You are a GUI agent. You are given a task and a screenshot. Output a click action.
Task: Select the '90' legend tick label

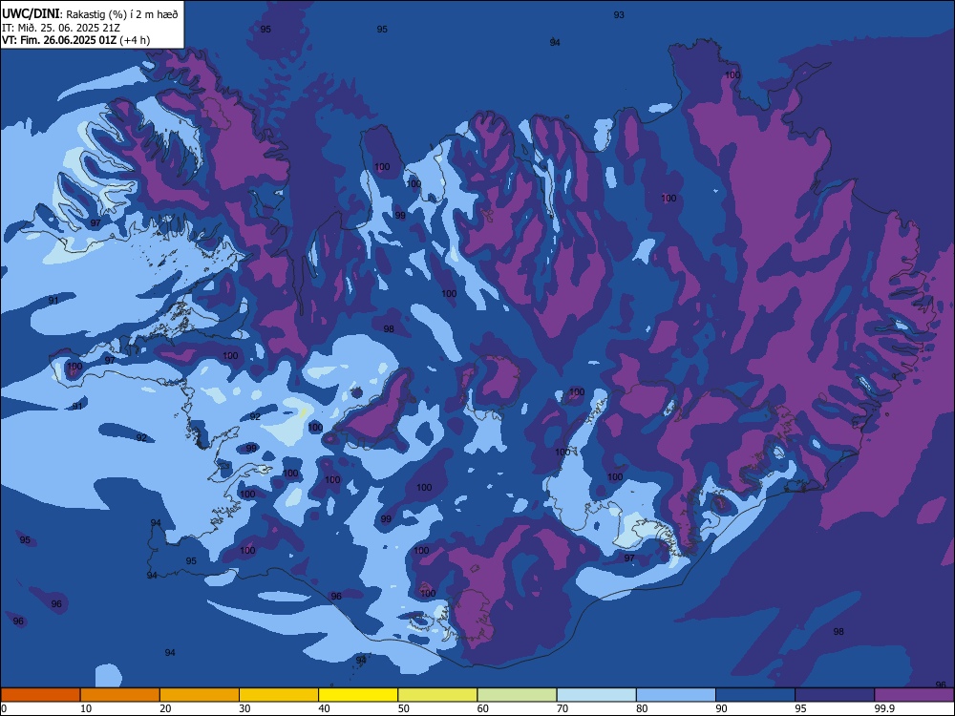(721, 708)
